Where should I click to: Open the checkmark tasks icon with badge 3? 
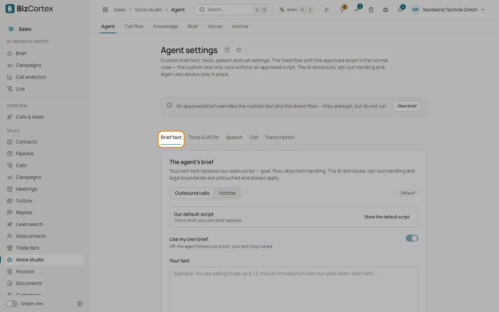357,10
